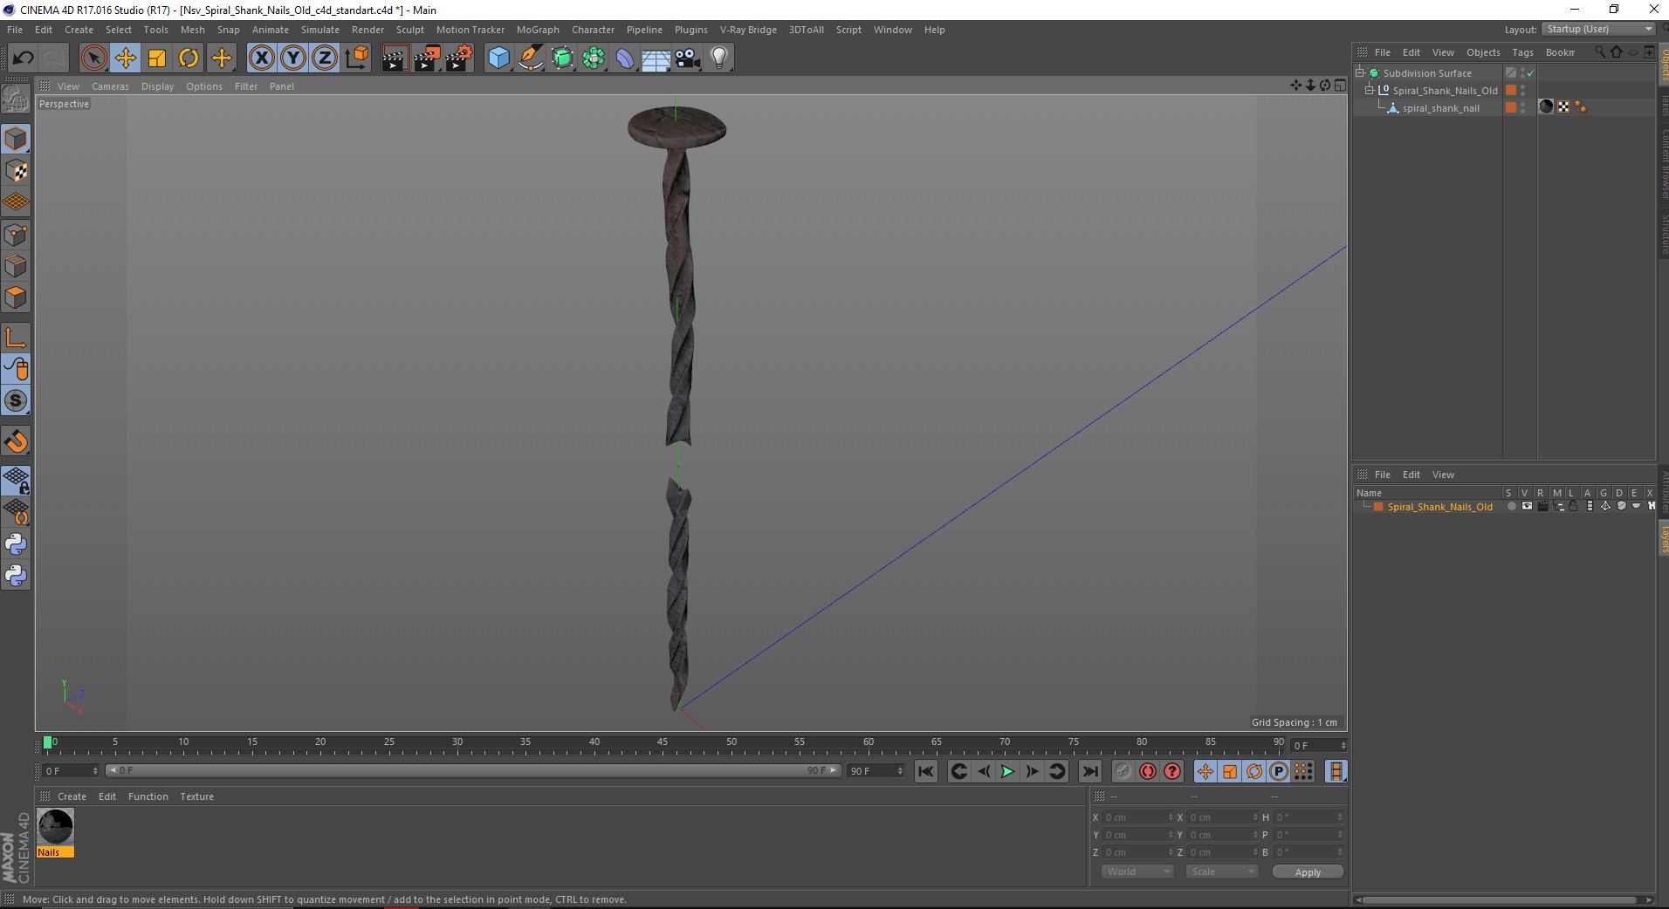The width and height of the screenshot is (1669, 909).
Task: Open the Objects panel Tags menu
Action: coord(1522,52)
